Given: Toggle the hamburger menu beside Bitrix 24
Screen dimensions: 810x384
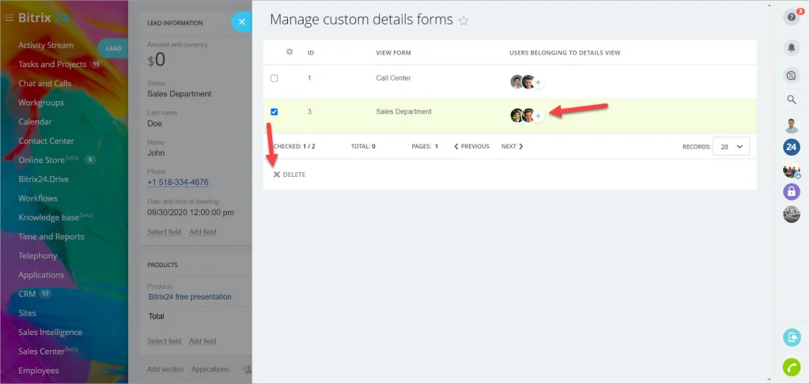Looking at the screenshot, I should [9, 18].
